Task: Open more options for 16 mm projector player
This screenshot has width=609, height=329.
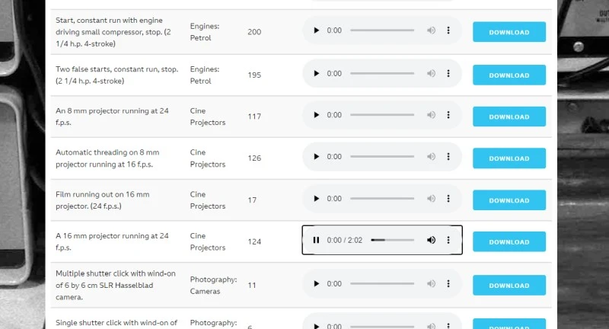Action: pos(448,240)
